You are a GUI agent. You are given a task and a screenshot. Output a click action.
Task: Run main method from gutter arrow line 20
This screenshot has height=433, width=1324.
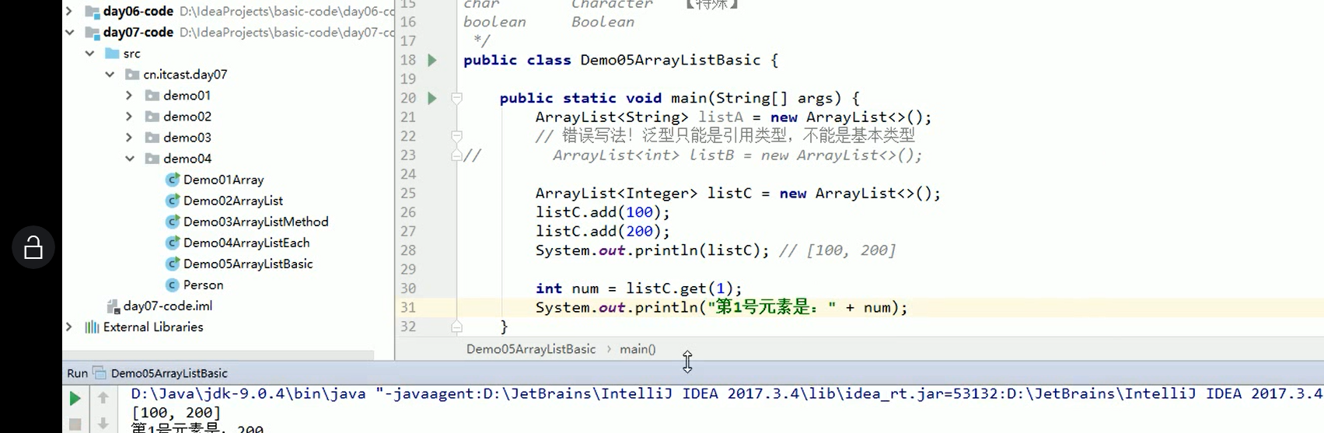tap(432, 98)
